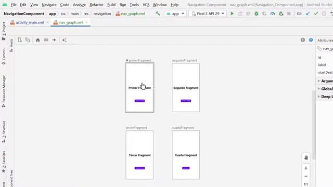
Task: Click the navigation folder breadcrumb
Action: point(102,14)
